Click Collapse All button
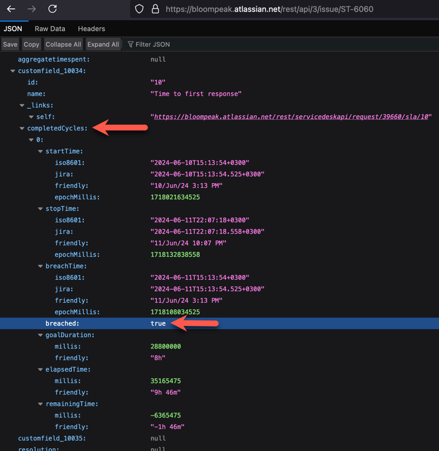Screen dimensions: 439x451 click(x=63, y=44)
